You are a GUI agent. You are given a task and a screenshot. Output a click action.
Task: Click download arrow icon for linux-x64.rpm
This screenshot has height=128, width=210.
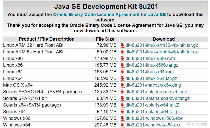point(122,72)
